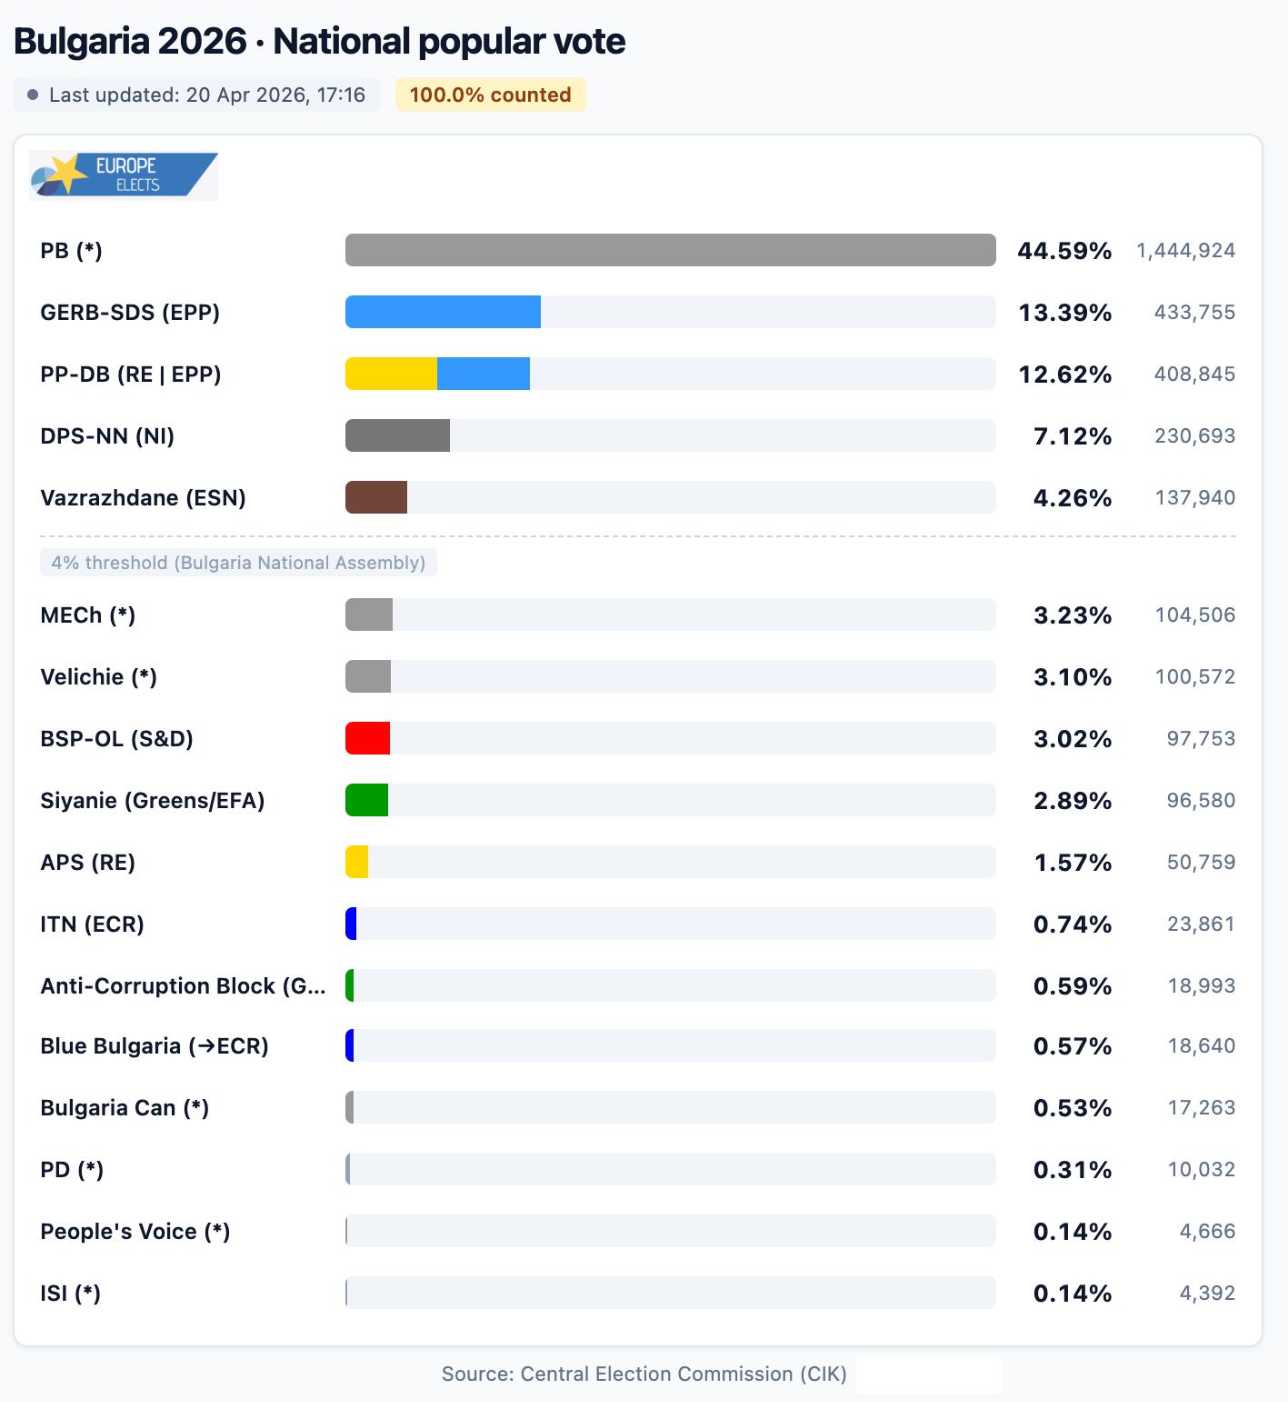Viewport: 1288px width, 1409px height.
Task: Click the green Siyanie bar
Action: (x=366, y=800)
